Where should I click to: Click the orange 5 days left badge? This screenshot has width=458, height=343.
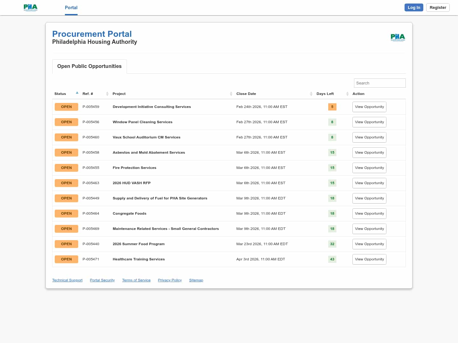pyautogui.click(x=332, y=107)
